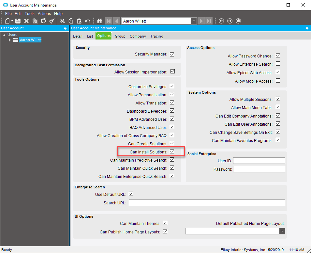Clear the form with the broom icon

pos(52,21)
